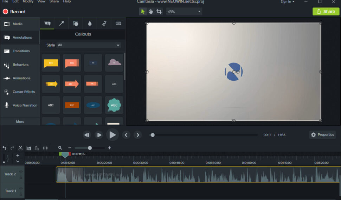Image resolution: width=341 pixels, height=200 pixels.
Task: Activate the Pan hand tool
Action: pyautogui.click(x=151, y=12)
